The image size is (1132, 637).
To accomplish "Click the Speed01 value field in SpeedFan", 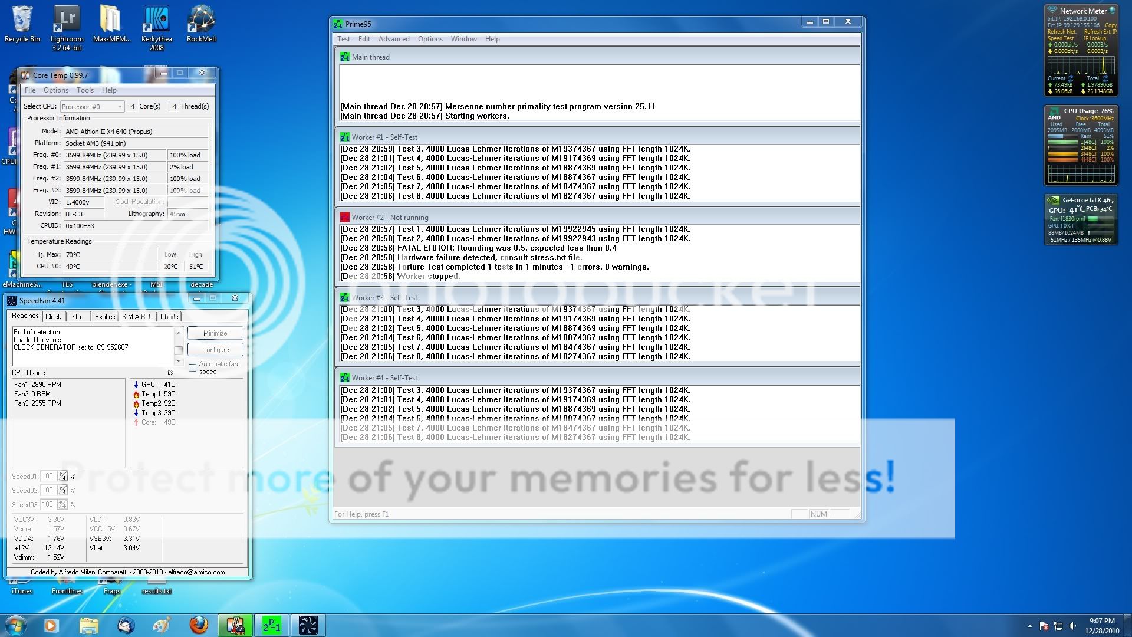I will (48, 476).
